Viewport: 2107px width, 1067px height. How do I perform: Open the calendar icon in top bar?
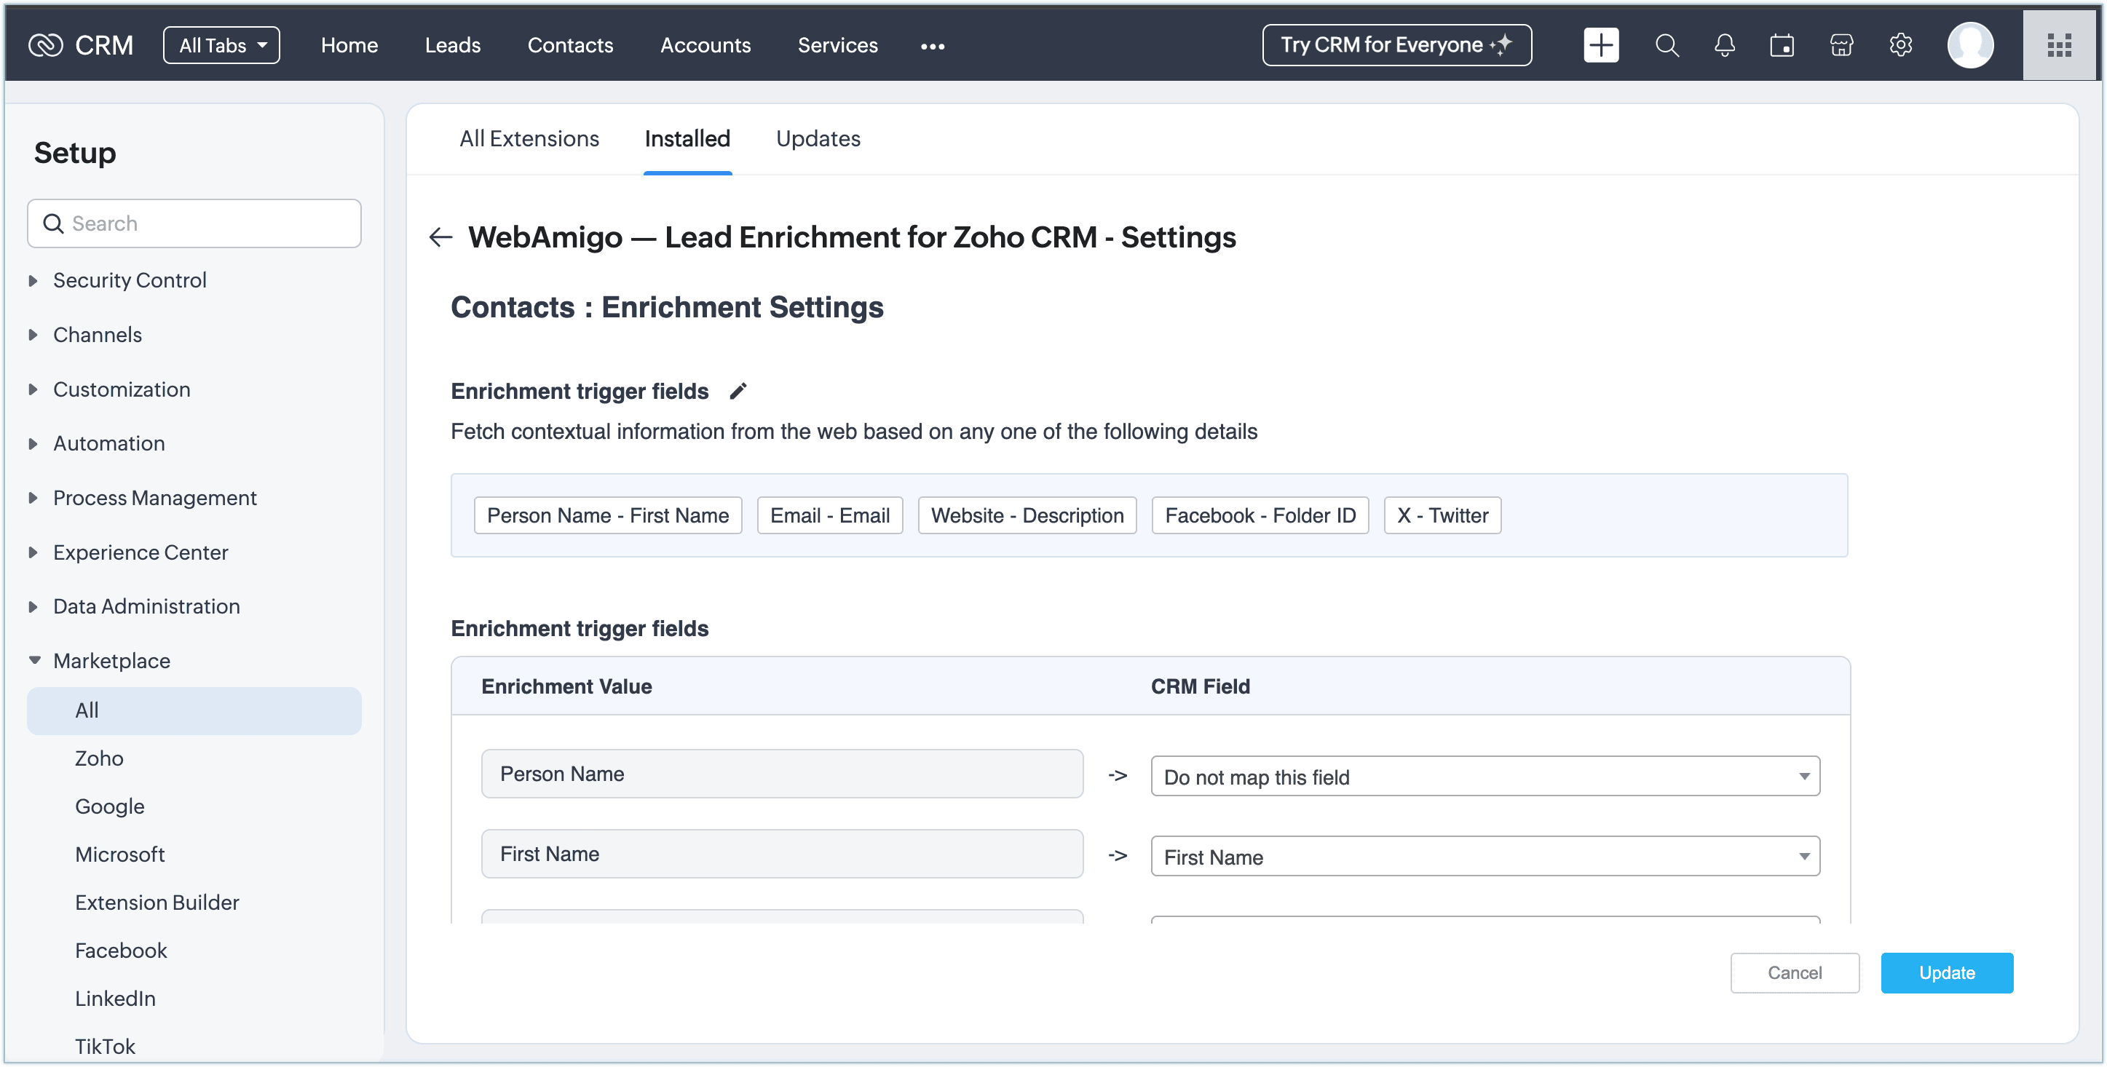click(1782, 46)
